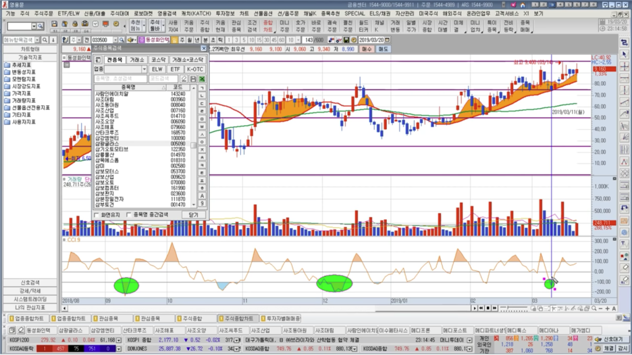This screenshot has height=355, width=632.
Task: Click the down arrow icon next to the menu search
Action: (53, 40)
